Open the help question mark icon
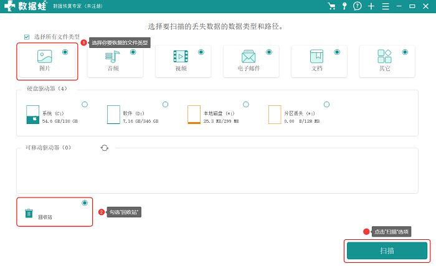Viewport: 436px width, 266px height. coord(358,6)
